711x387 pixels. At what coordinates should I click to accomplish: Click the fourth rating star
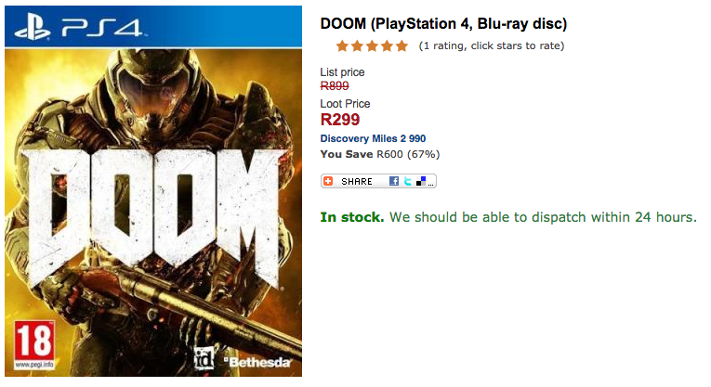[x=387, y=45]
